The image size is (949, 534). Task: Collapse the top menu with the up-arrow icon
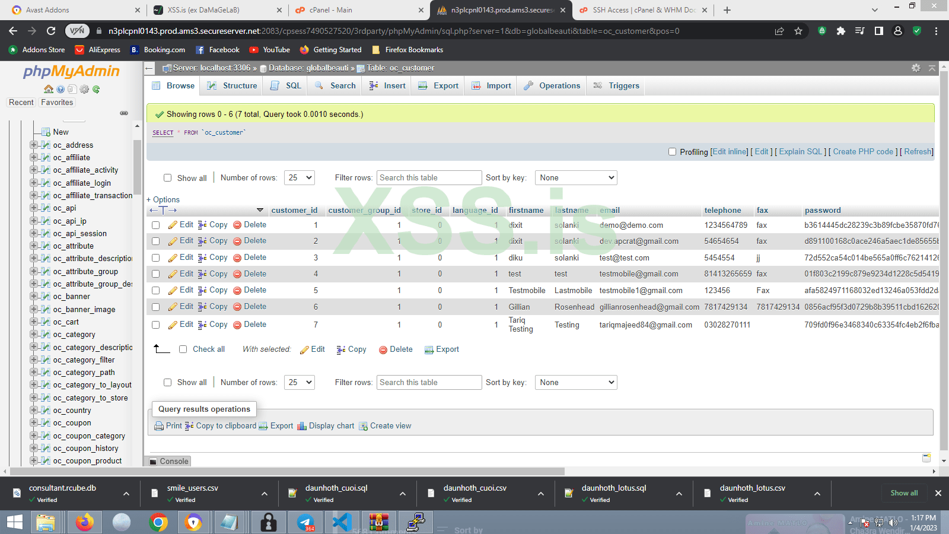tap(932, 68)
